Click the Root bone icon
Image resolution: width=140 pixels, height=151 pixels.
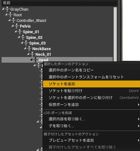(10, 15)
